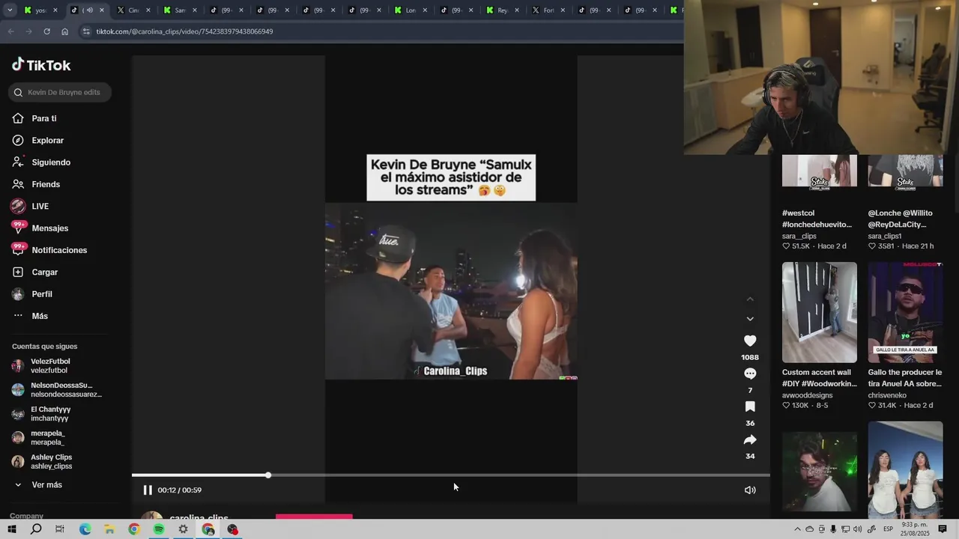959x539 pixels.
Task: Reload the TikTok page
Action: click(x=46, y=31)
